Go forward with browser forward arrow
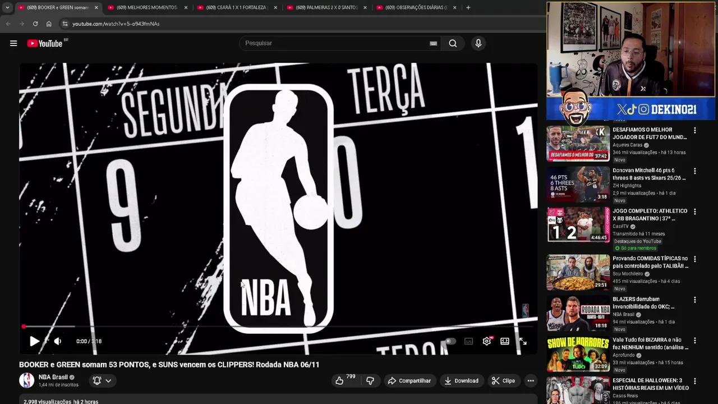718x404 pixels. pyautogui.click(x=22, y=24)
